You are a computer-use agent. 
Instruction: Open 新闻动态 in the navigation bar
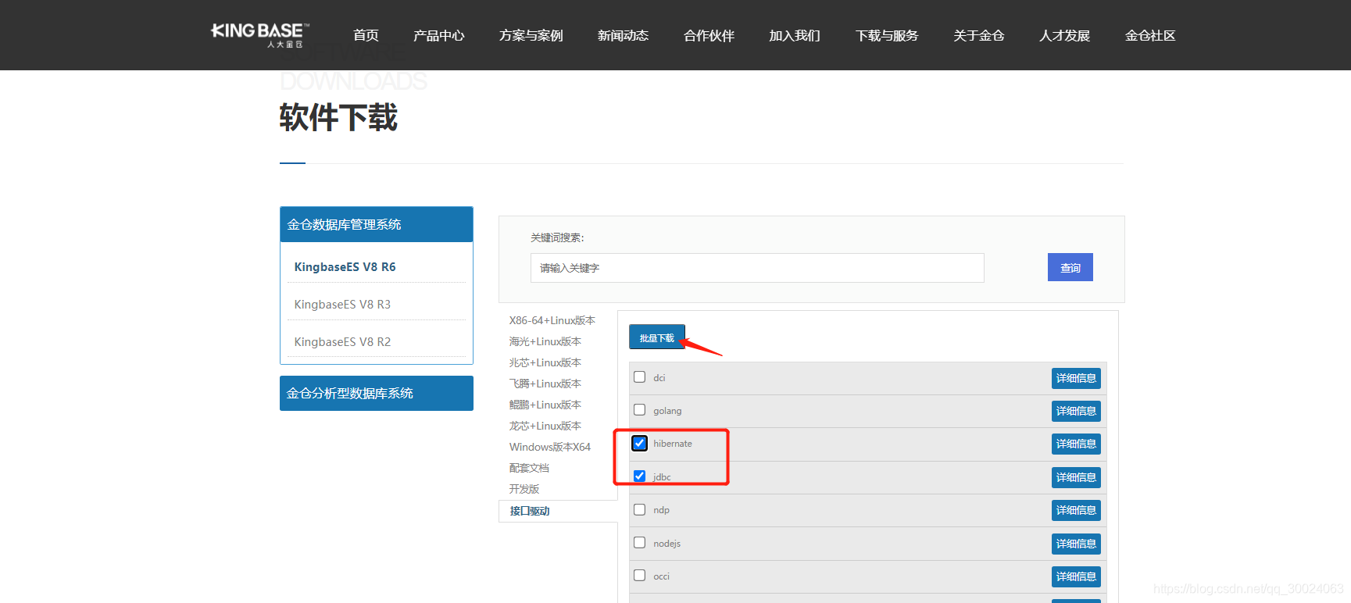pos(623,36)
